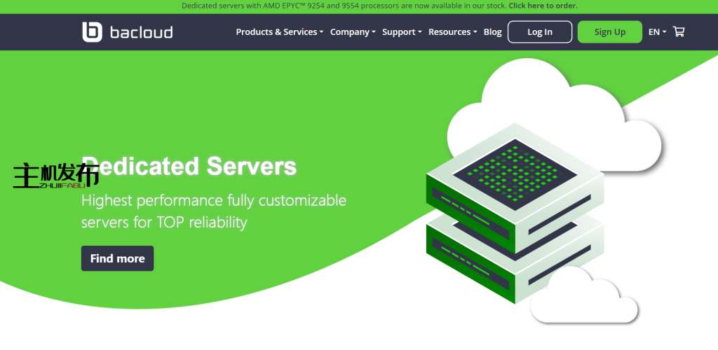This screenshot has height=350, width=718.
Task: Open the Support dropdown menu
Action: pos(402,32)
